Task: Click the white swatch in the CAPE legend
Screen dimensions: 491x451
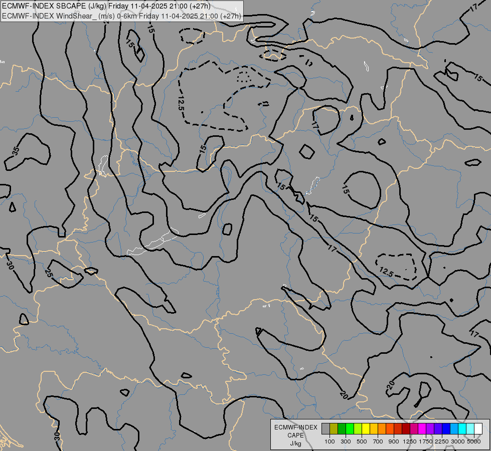Action: [478, 429]
